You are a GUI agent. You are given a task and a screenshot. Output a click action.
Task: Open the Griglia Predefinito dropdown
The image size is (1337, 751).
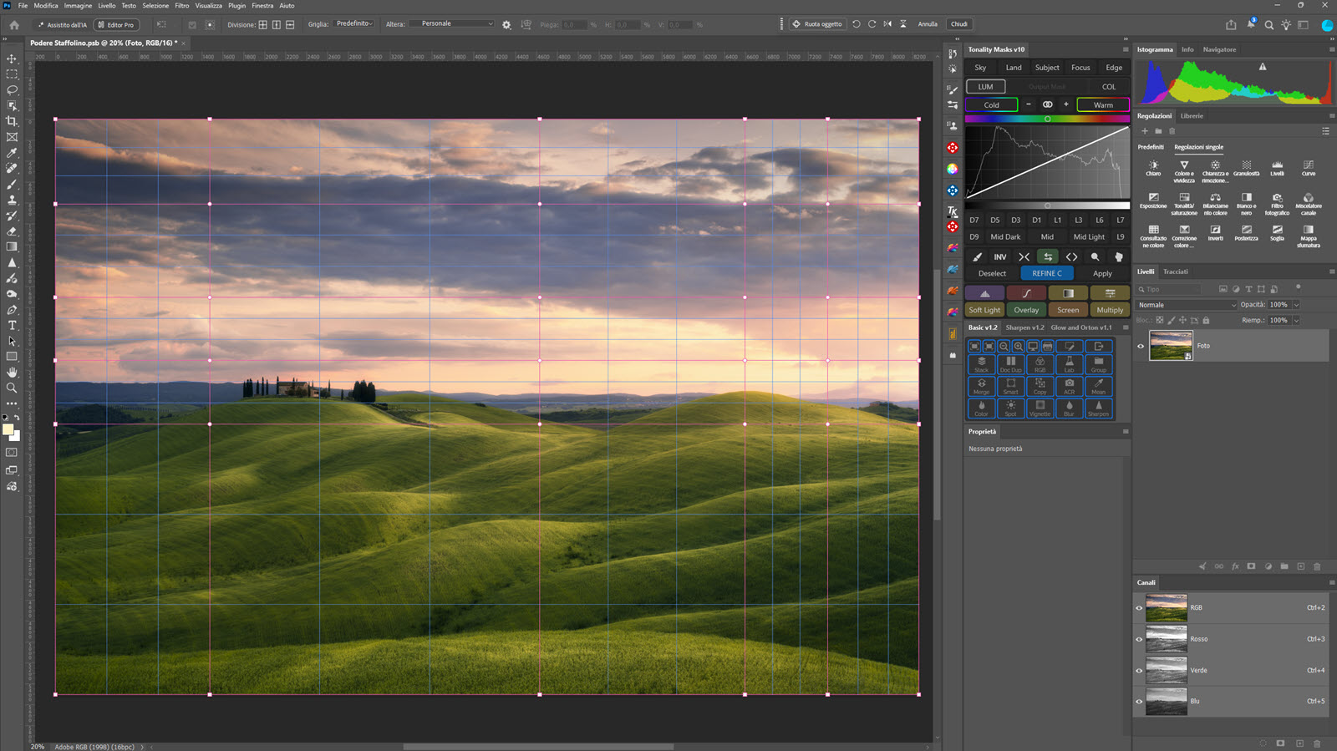[354, 24]
